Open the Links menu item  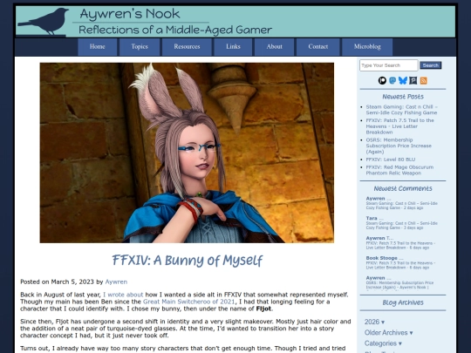coord(233,47)
